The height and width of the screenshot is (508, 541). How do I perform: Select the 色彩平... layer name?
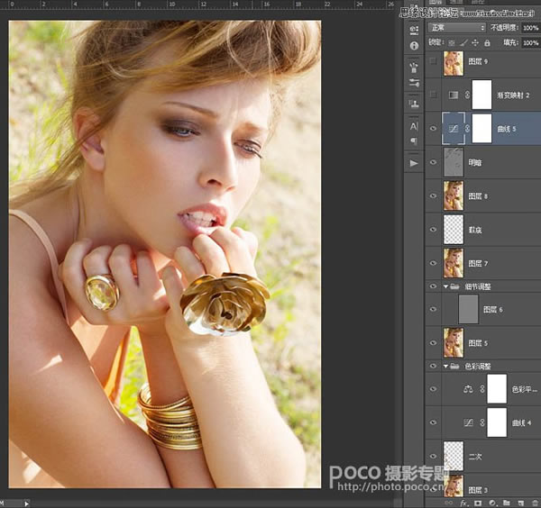(x=525, y=389)
